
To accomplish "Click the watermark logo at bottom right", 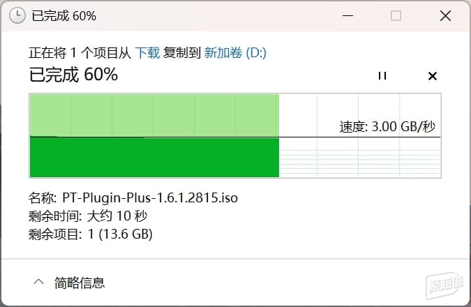I will pos(444,285).
